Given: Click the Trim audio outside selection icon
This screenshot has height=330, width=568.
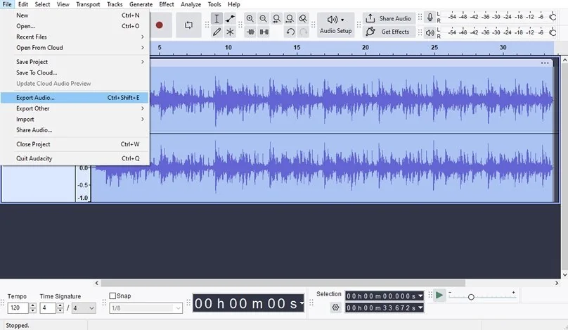Looking at the screenshot, I should click(250, 32).
